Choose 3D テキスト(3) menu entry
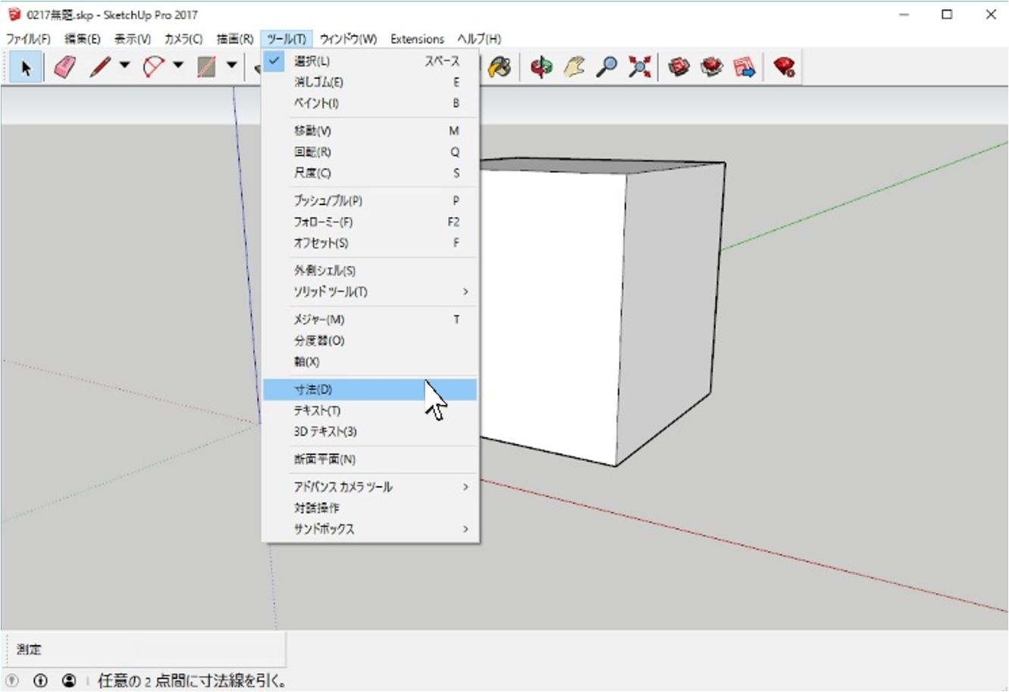 pos(370,432)
